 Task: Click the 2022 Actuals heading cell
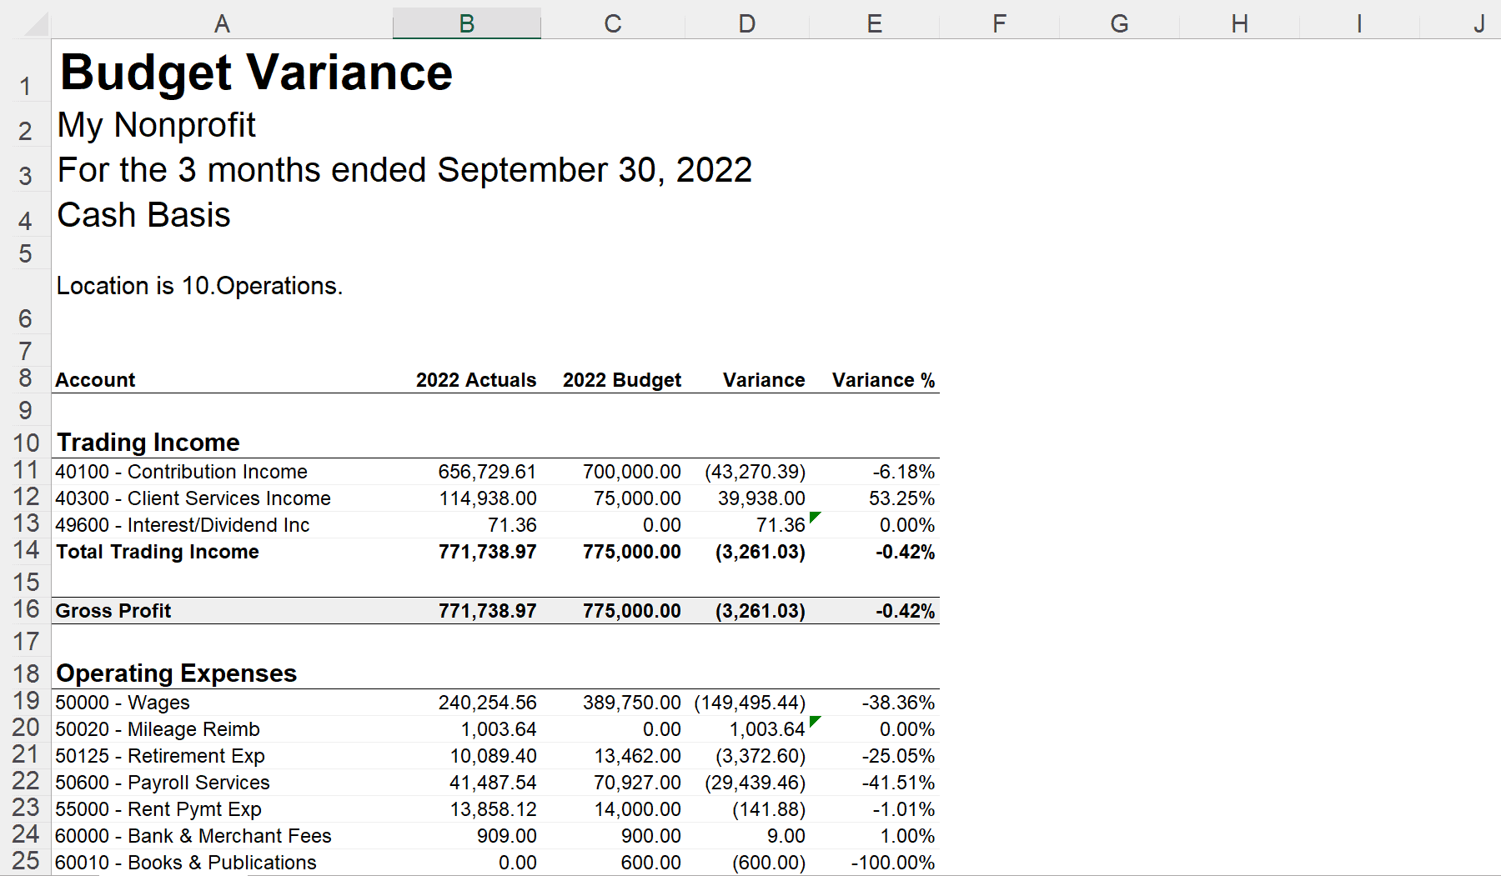point(476,380)
